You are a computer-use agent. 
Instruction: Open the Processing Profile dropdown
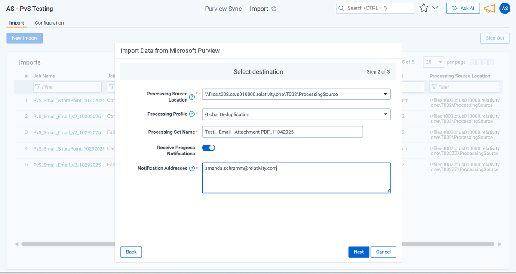point(384,114)
